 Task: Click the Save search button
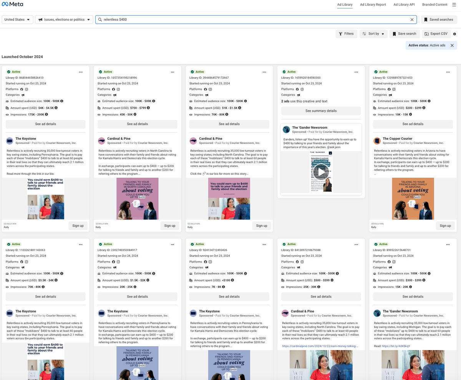[405, 34]
